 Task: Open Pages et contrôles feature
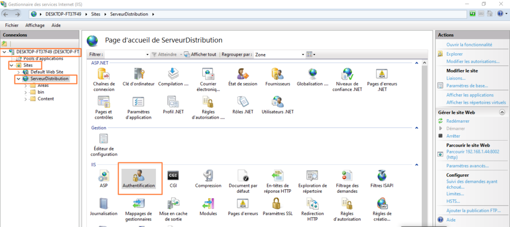(x=104, y=108)
